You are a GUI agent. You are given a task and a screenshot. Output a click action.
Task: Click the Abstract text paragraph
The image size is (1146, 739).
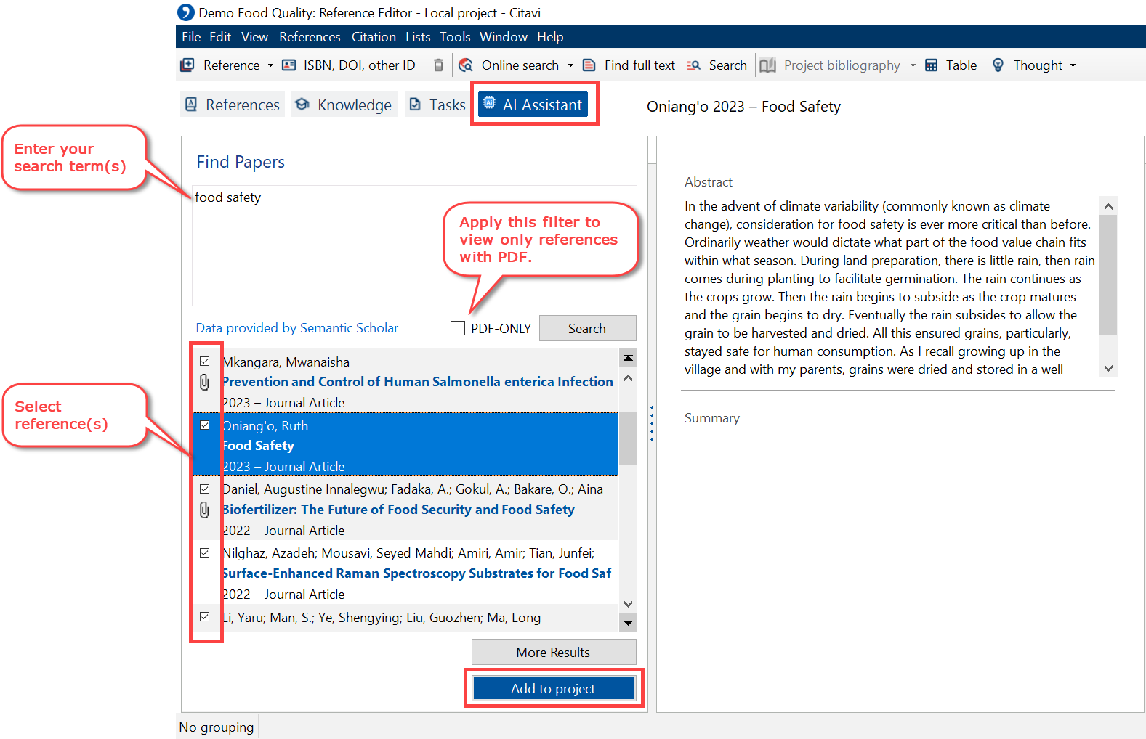[x=889, y=287]
